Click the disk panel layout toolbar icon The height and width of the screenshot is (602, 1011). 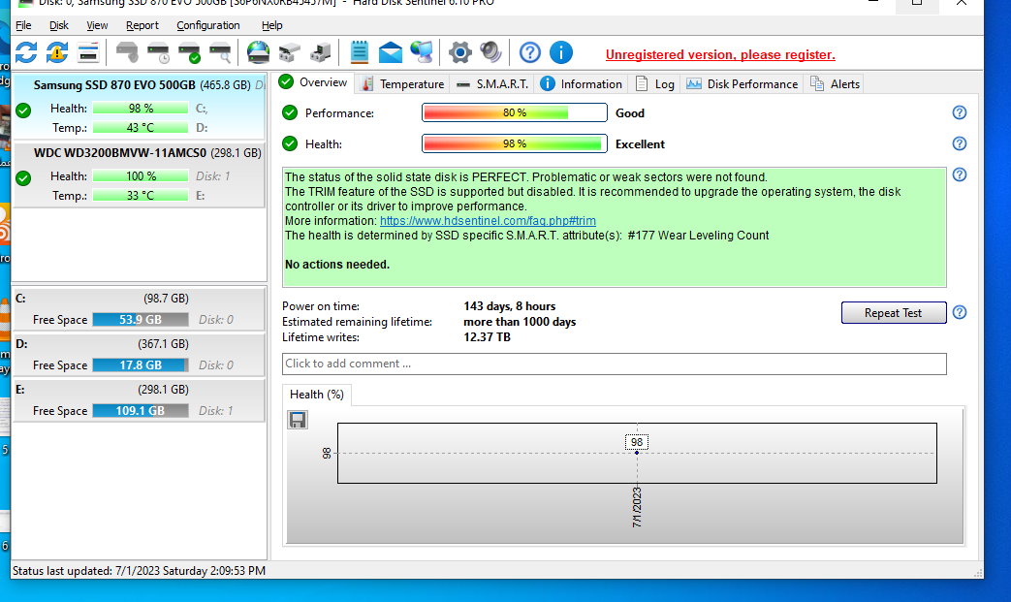point(87,52)
